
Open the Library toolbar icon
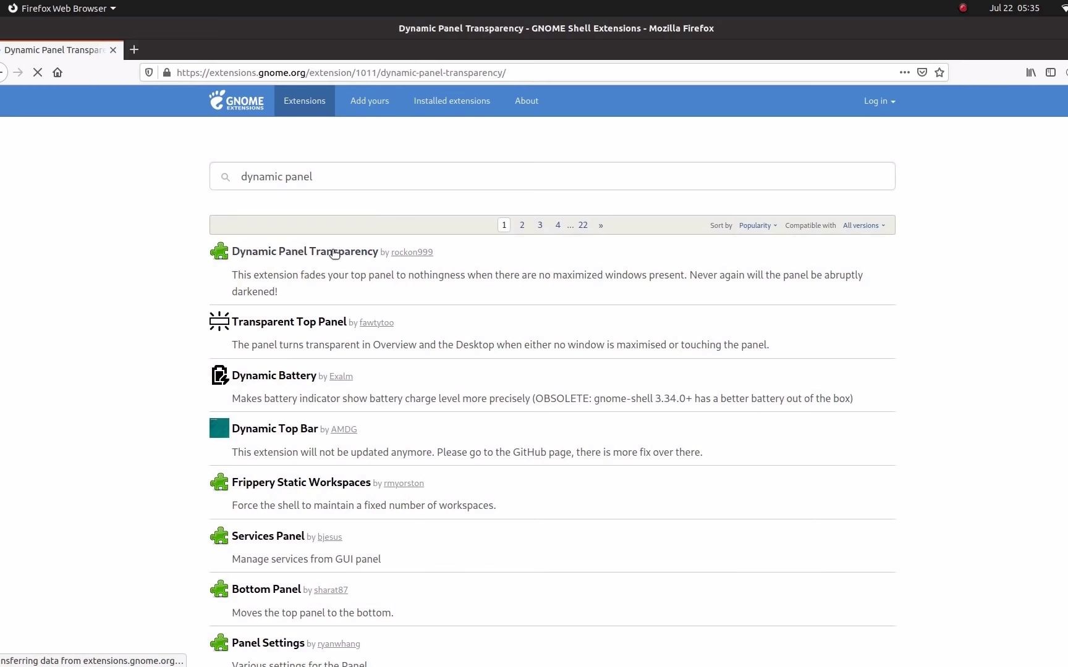[x=1031, y=72]
